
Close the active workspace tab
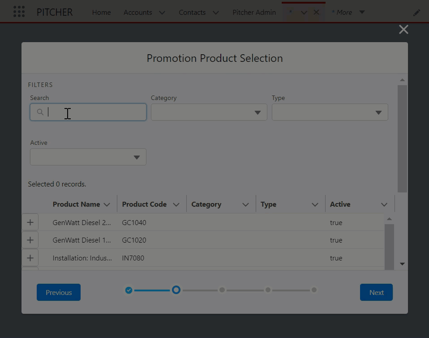[316, 13]
